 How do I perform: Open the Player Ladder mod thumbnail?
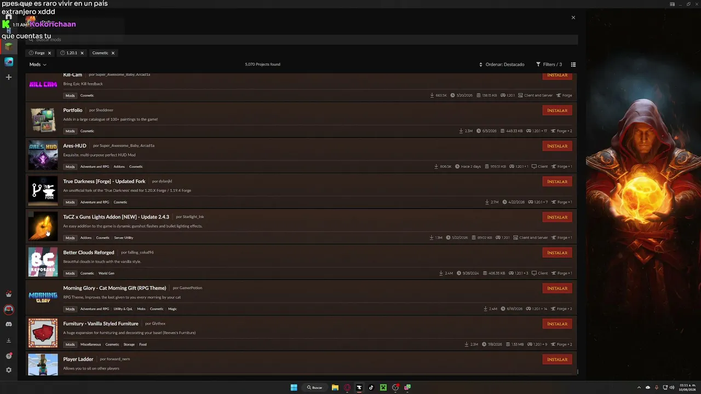[x=43, y=364]
